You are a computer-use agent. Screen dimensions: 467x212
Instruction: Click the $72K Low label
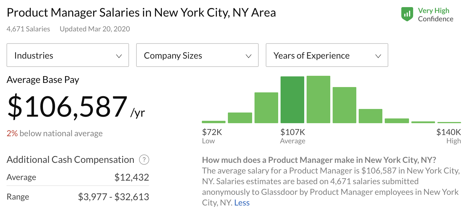pos(212,136)
